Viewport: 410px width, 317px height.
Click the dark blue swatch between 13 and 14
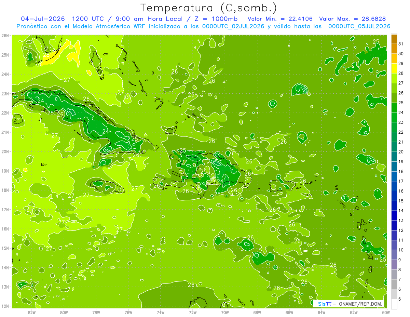[394, 215]
